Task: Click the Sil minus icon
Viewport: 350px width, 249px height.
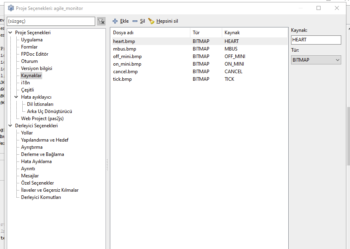Action: pyautogui.click(x=135, y=21)
